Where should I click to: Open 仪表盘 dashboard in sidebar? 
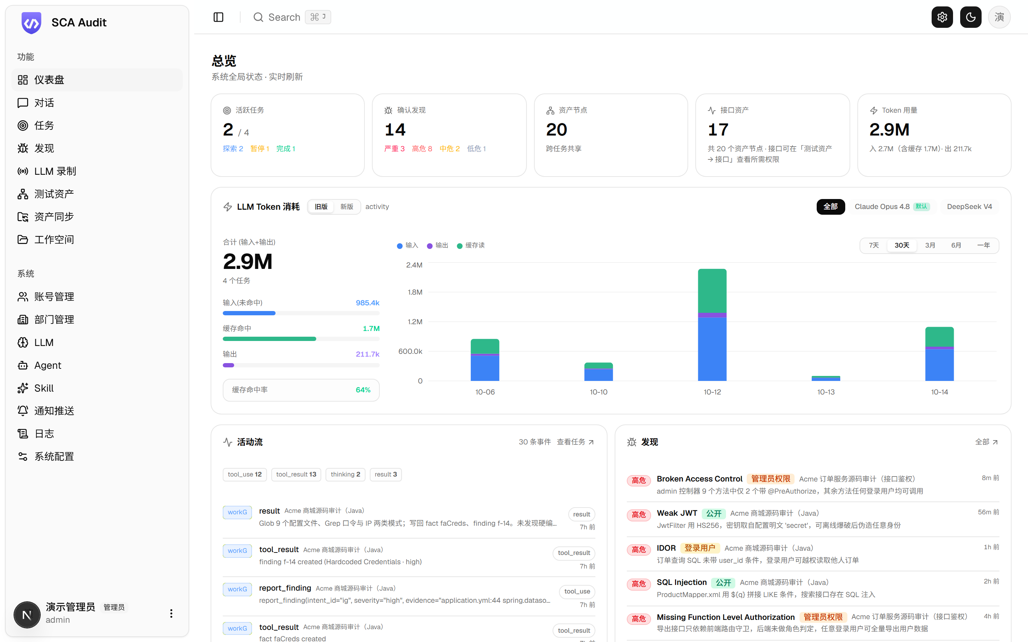97,80
